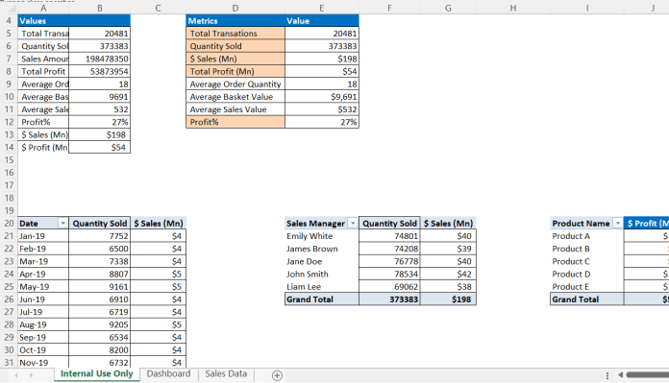This screenshot has width=669, height=383.
Task: Switch to the Dashboard sheet tab
Action: click(168, 374)
